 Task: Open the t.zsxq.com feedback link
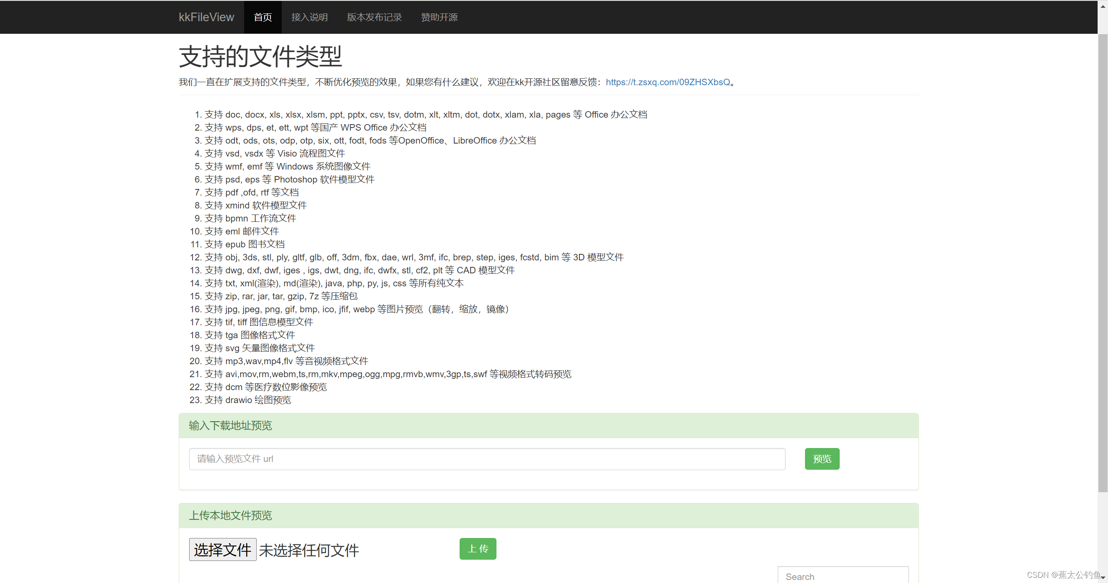point(667,82)
